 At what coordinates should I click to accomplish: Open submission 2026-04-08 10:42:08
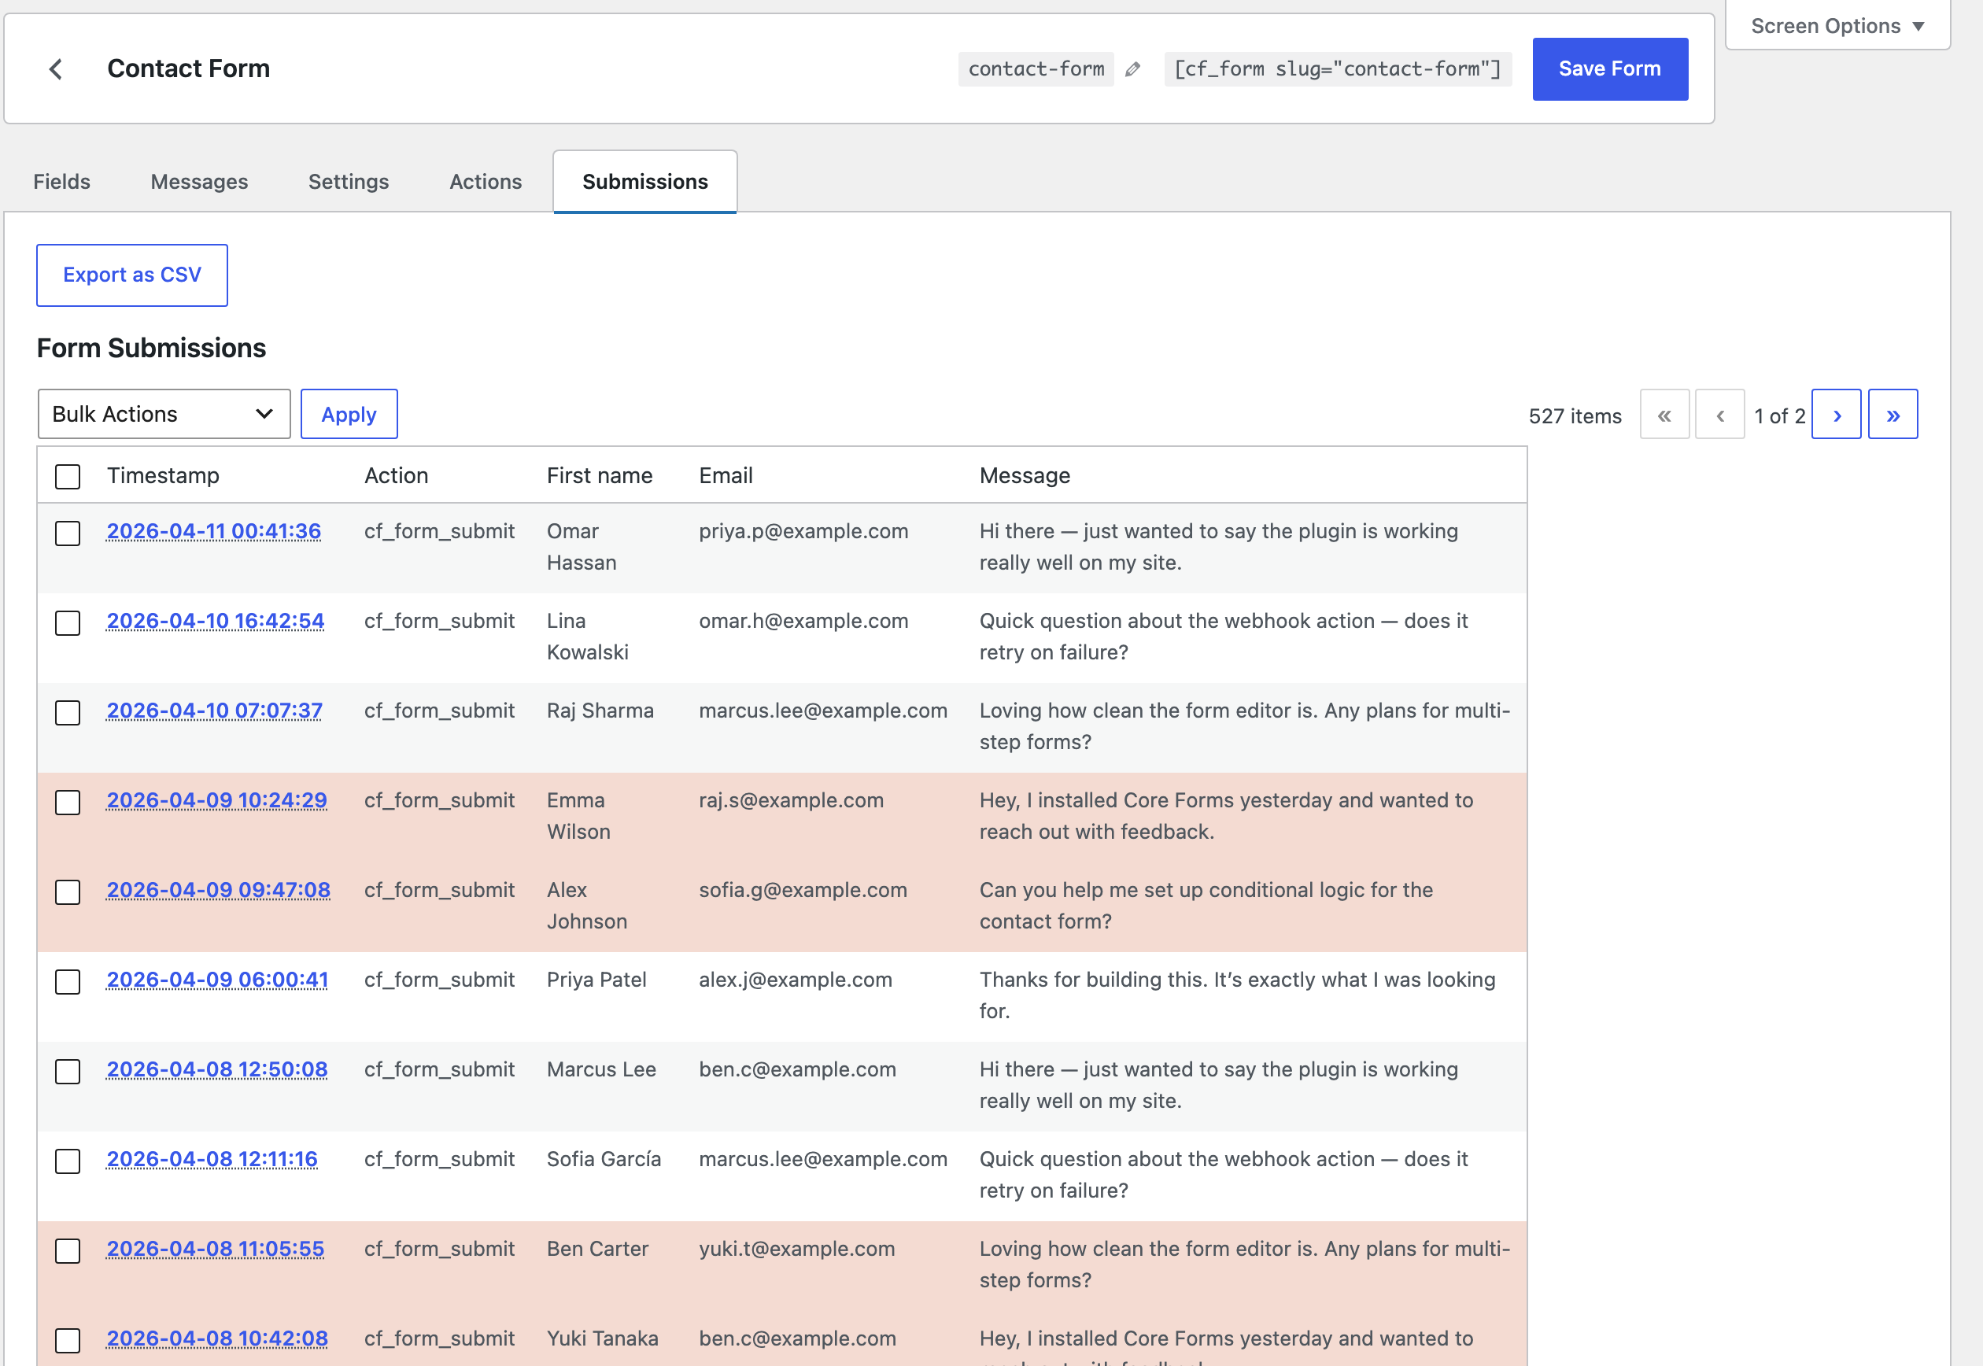217,1339
